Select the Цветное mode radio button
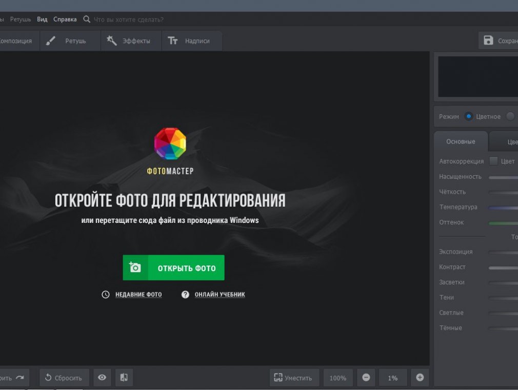 468,116
